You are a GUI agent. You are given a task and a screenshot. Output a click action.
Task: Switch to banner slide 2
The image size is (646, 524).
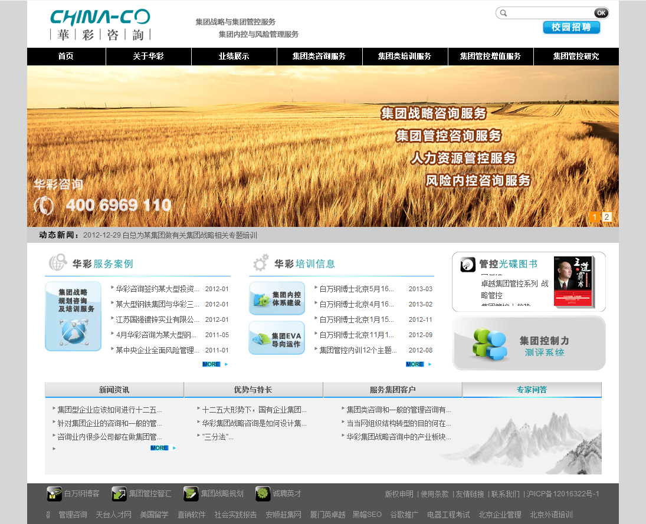pyautogui.click(x=606, y=217)
